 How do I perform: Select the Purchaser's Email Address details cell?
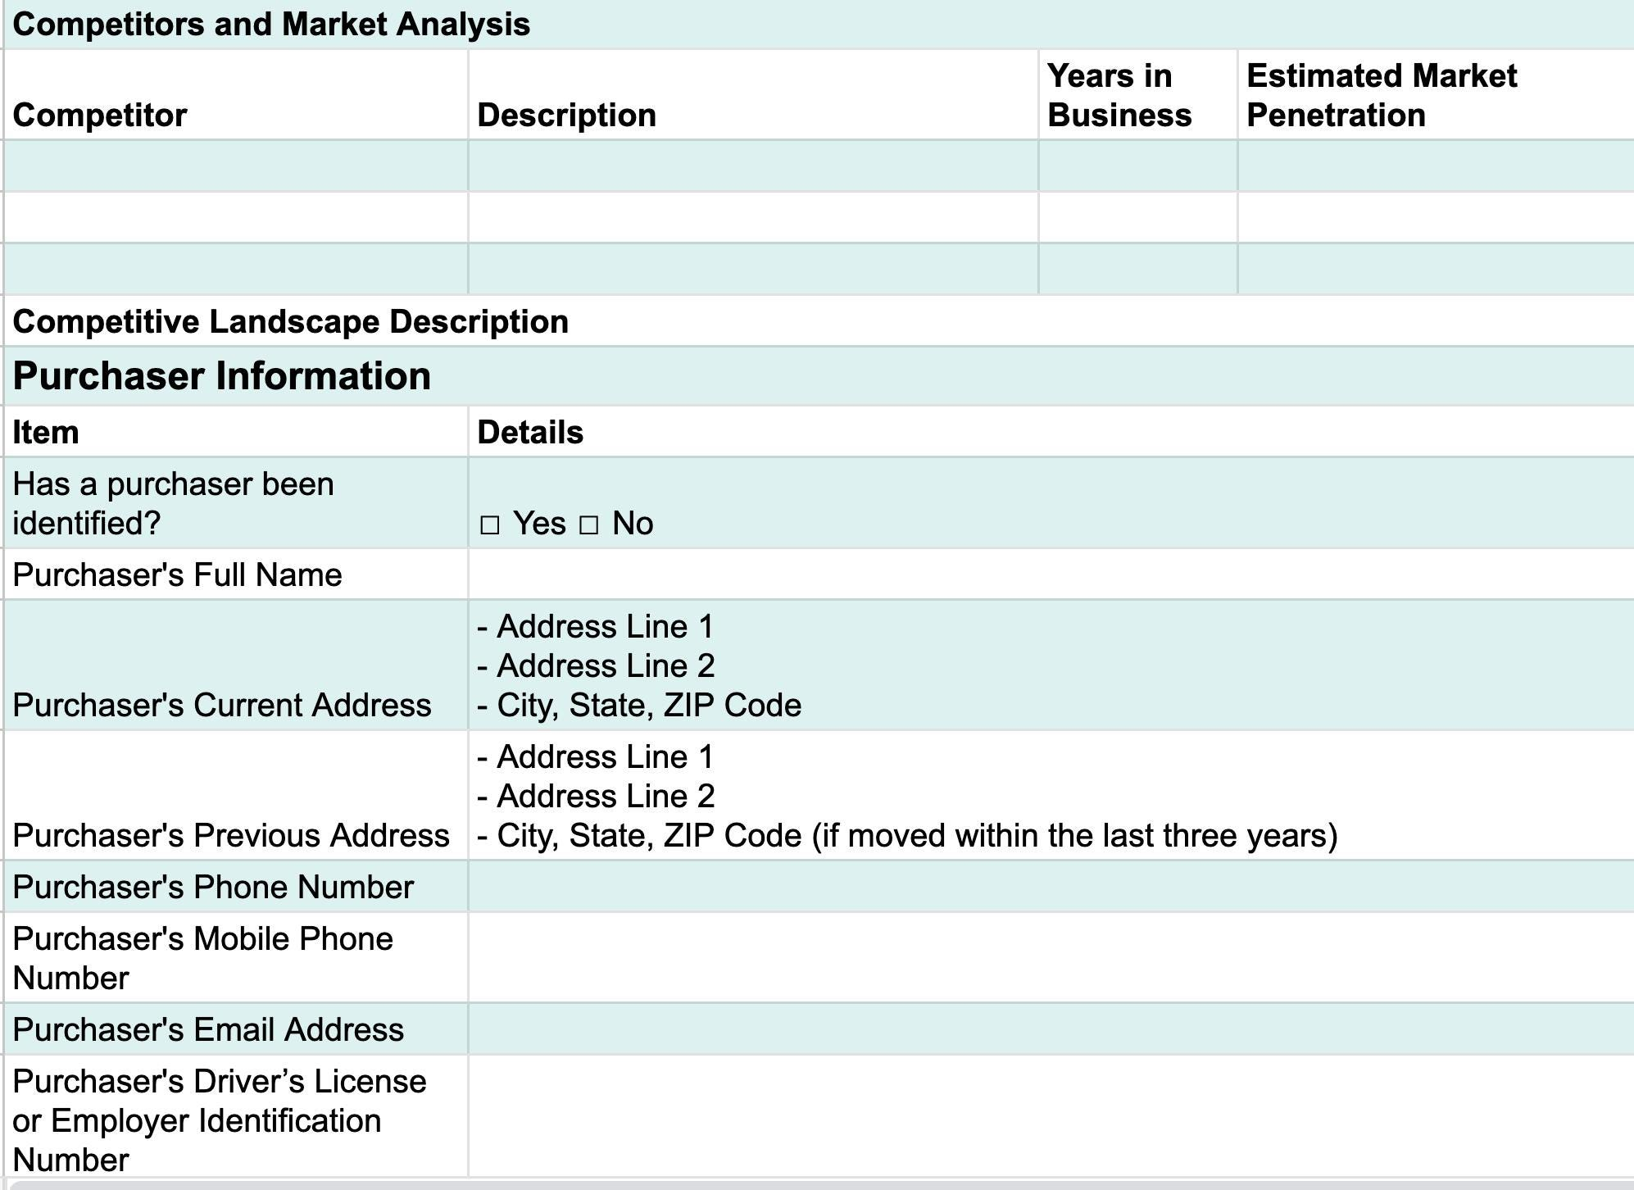1049,1029
